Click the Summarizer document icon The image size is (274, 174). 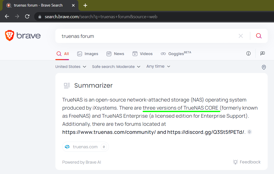tap(67, 86)
